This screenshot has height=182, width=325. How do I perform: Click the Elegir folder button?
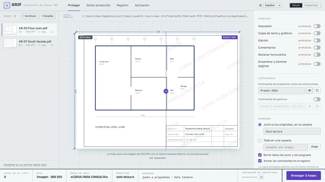click(315, 147)
